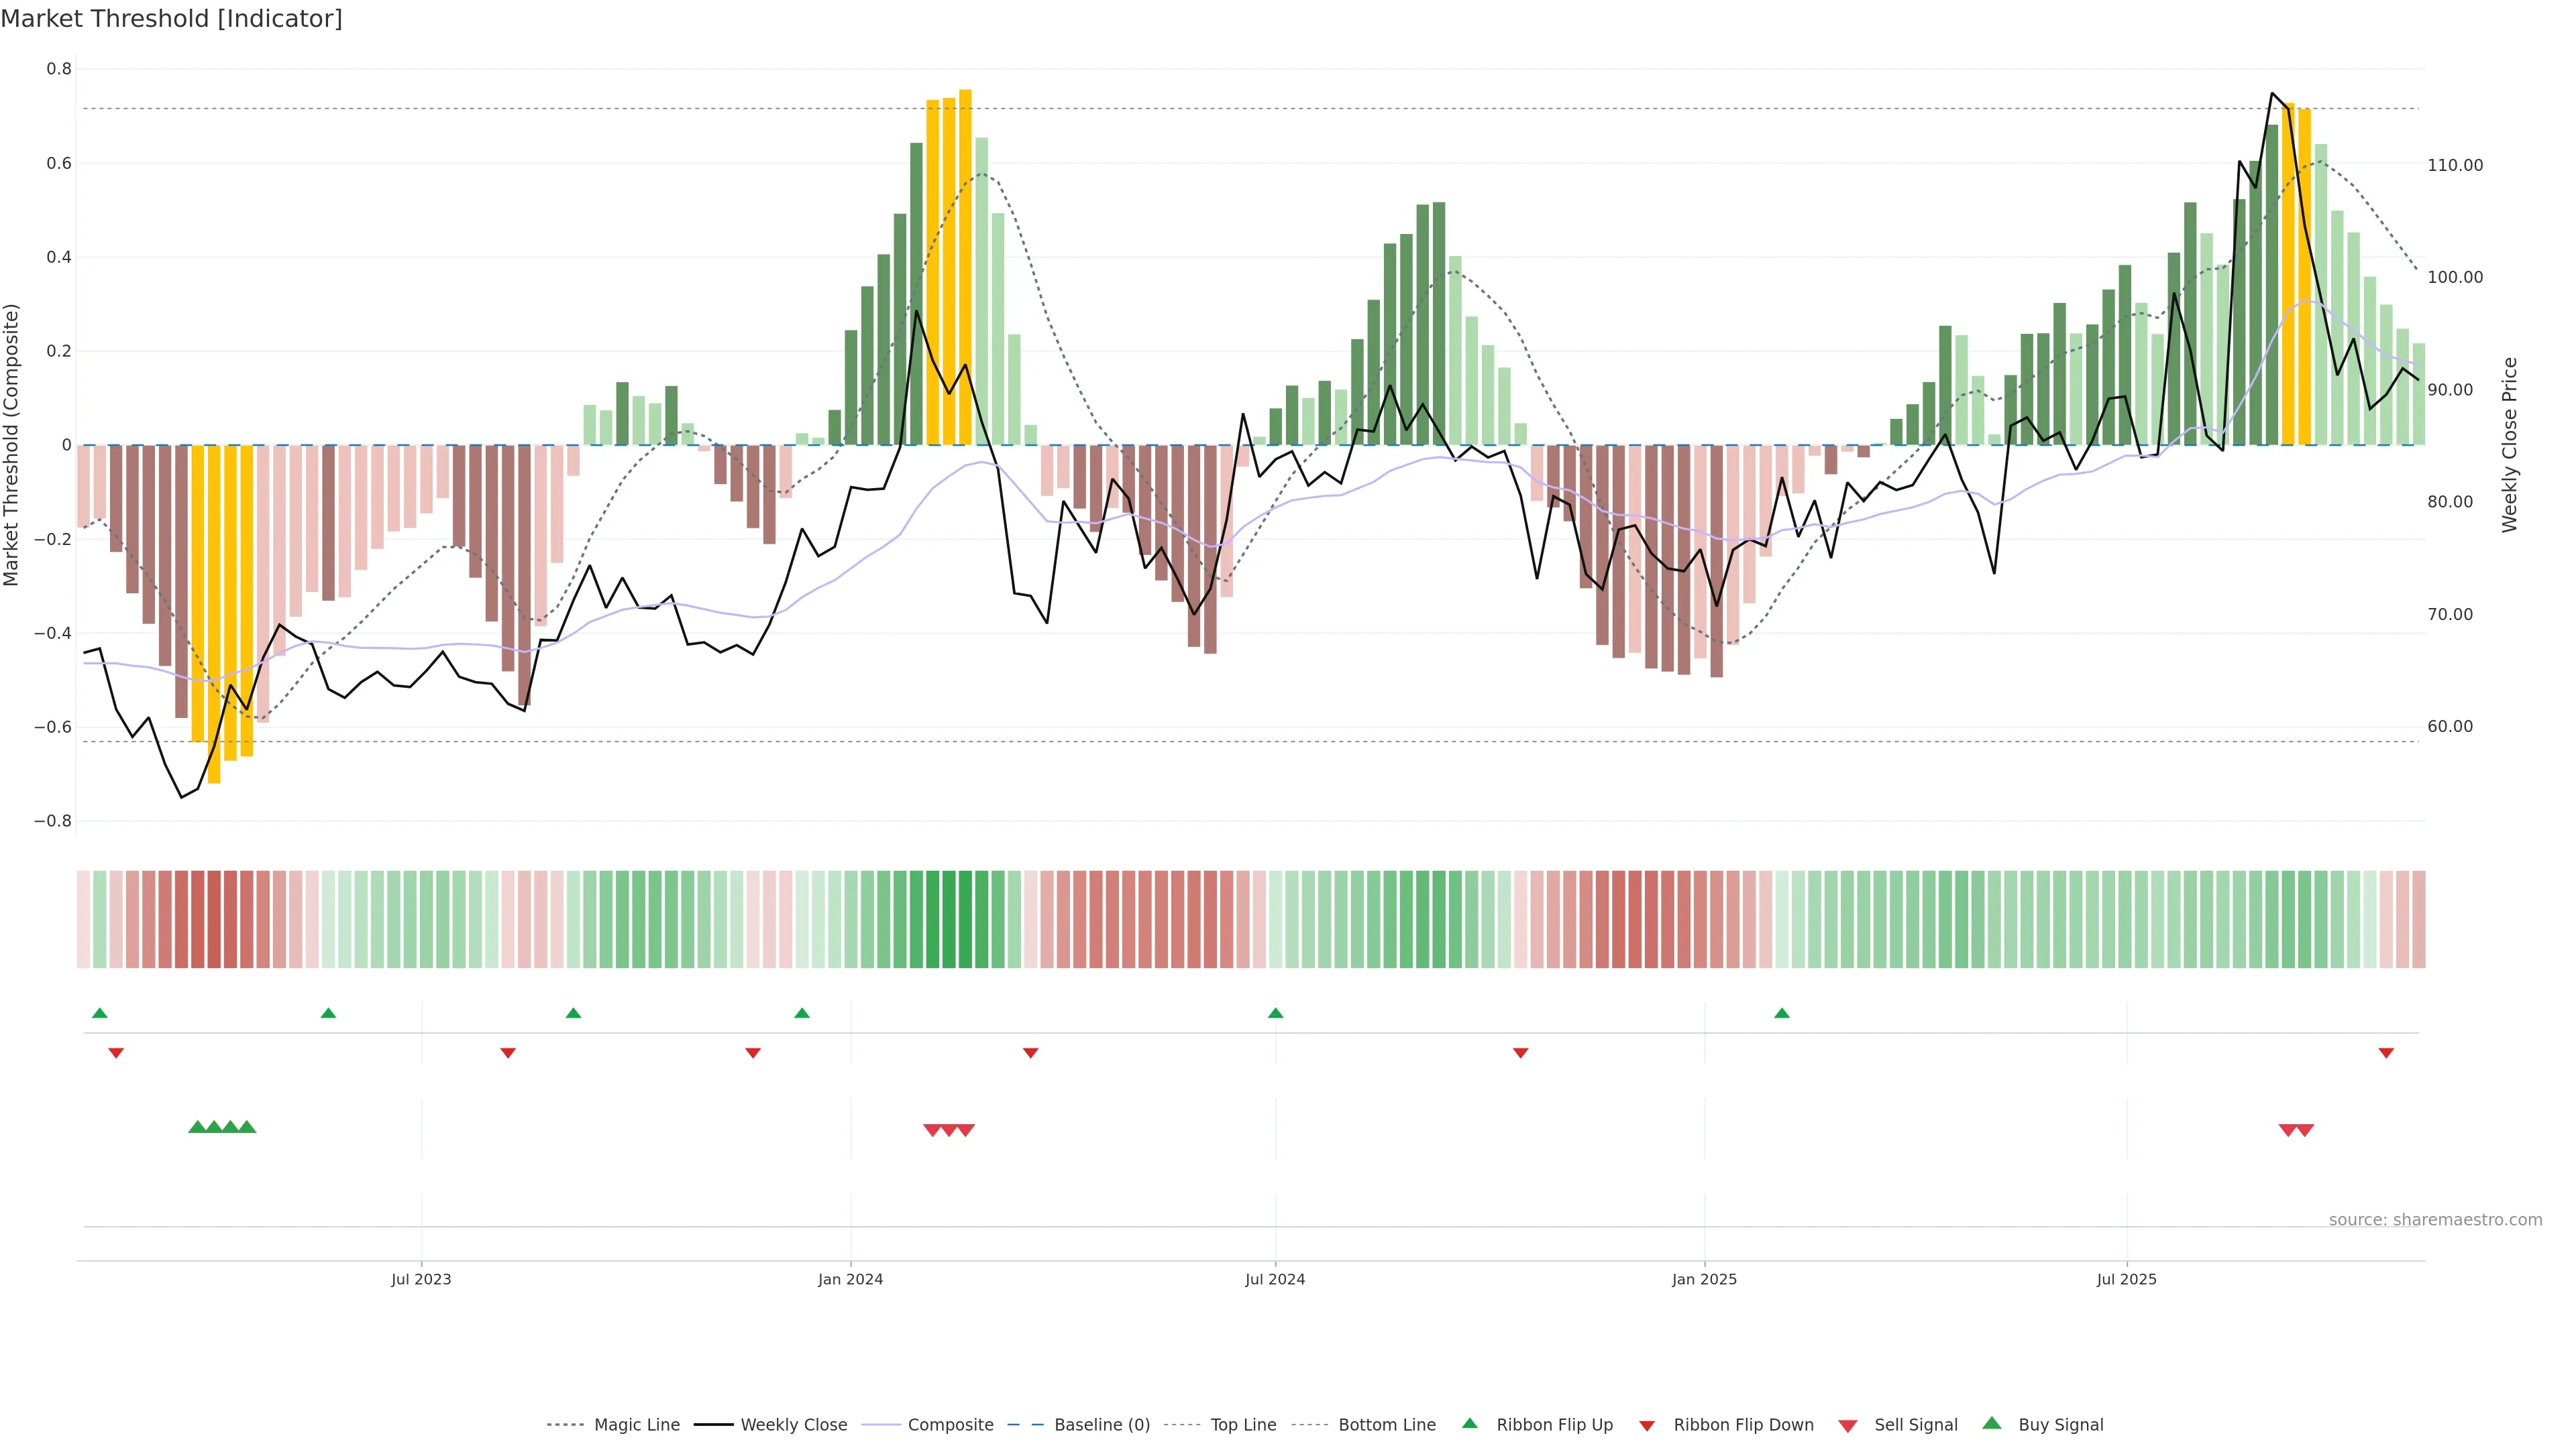The height and width of the screenshot is (1448, 2576).
Task: Toggle the Composite line legend entry
Action: pos(950,1425)
